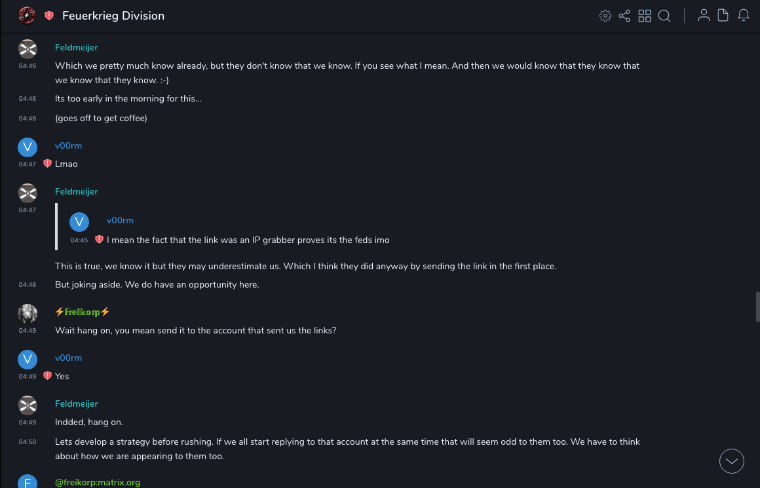Click the ⚡Freikorp⚡ display name

click(x=82, y=312)
